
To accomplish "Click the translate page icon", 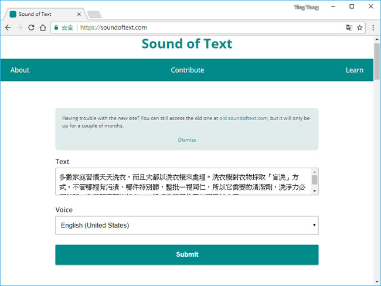I will [349, 28].
